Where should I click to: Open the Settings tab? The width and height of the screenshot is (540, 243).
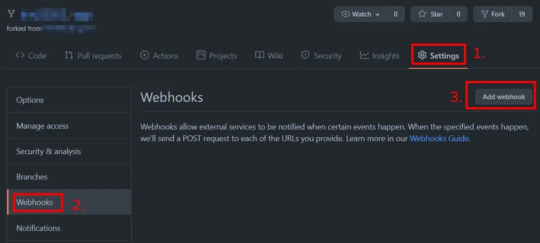click(x=438, y=55)
